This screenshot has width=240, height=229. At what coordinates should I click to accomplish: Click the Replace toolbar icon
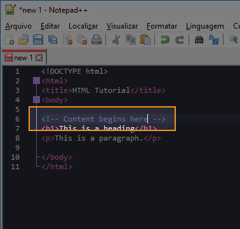(x=214, y=39)
